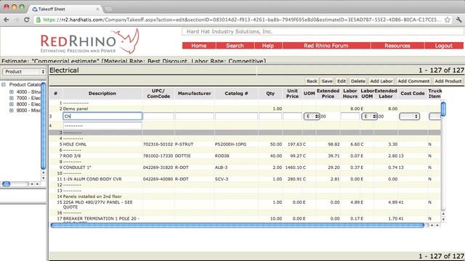Click the Qty column header
The image size is (465, 261).
[270, 94]
